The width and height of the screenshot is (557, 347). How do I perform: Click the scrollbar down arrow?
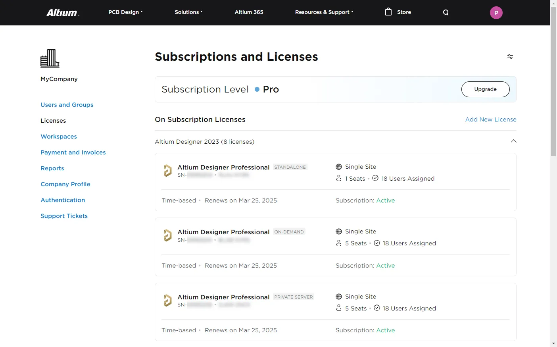(x=554, y=343)
